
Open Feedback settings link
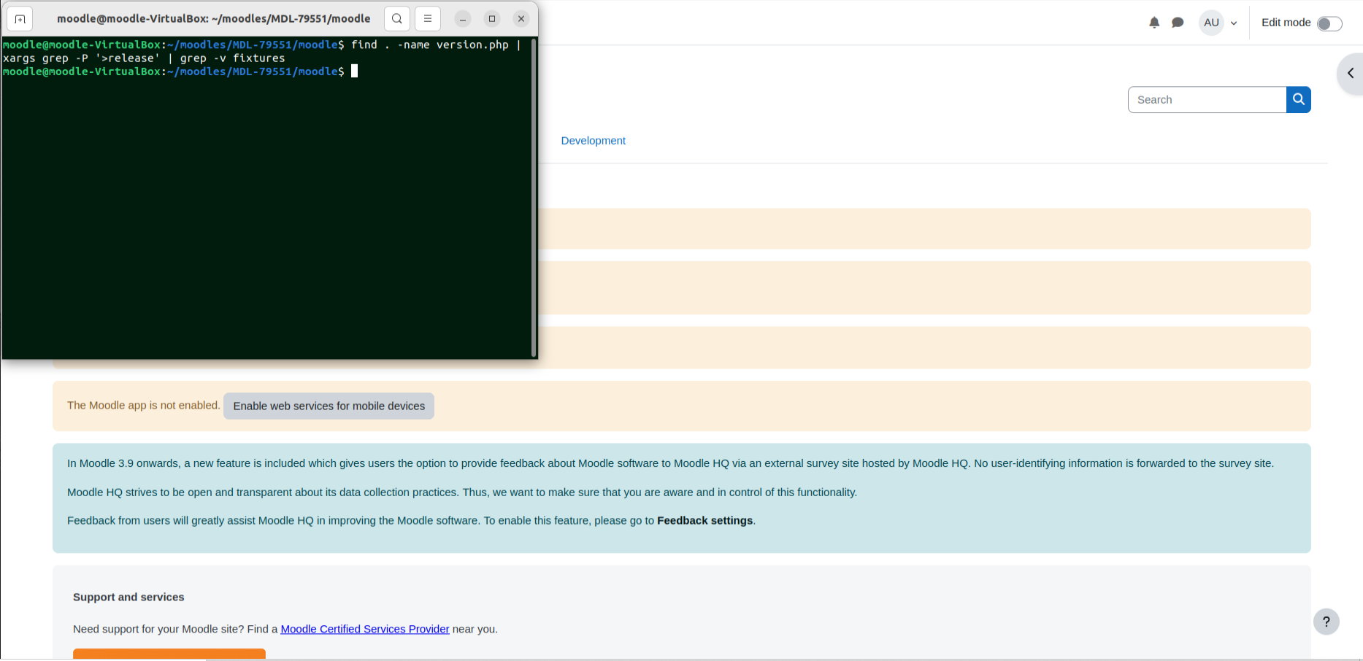click(x=704, y=521)
